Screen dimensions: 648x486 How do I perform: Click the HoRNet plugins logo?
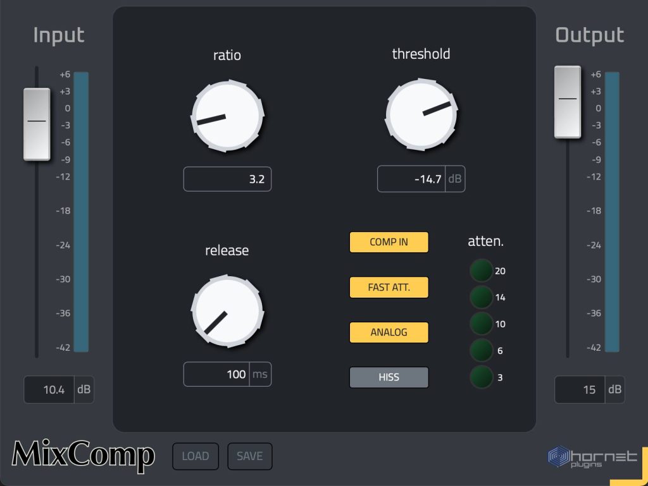[x=592, y=457]
